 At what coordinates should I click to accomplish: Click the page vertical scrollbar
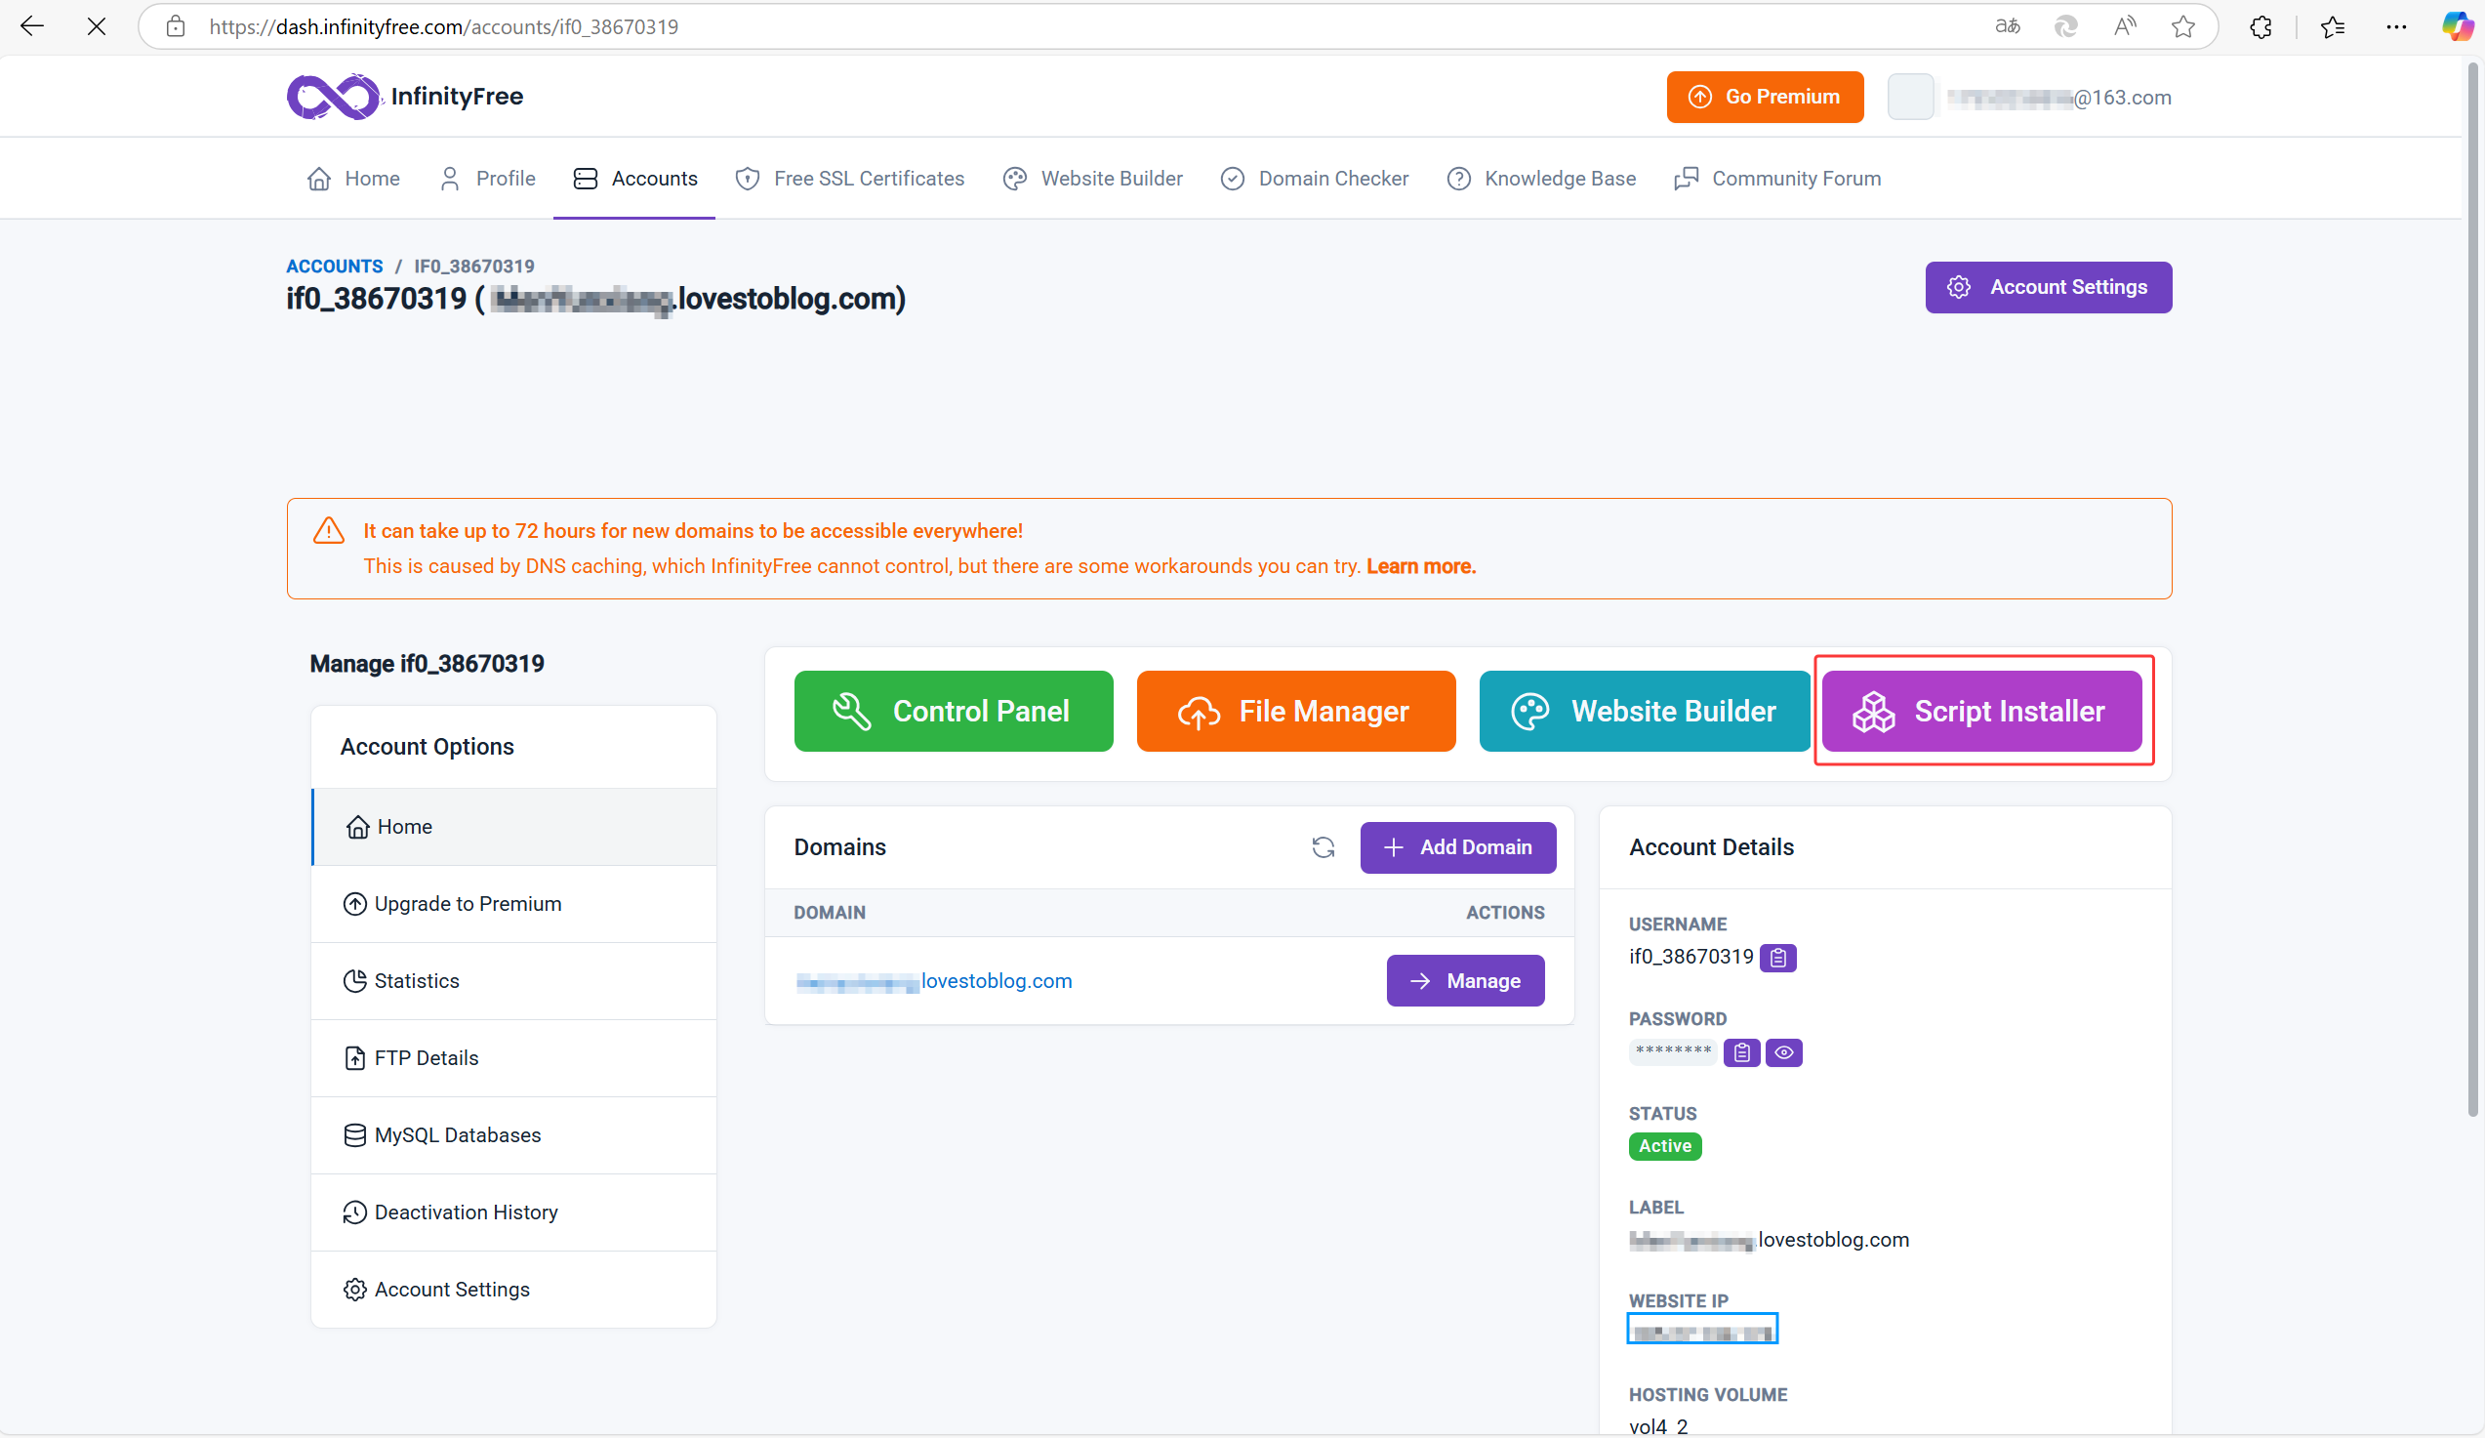[2472, 592]
